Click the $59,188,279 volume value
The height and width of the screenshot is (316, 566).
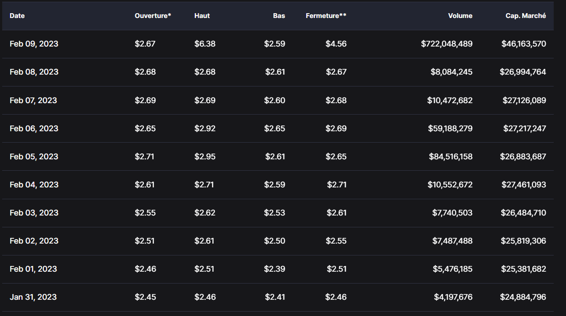coord(450,128)
